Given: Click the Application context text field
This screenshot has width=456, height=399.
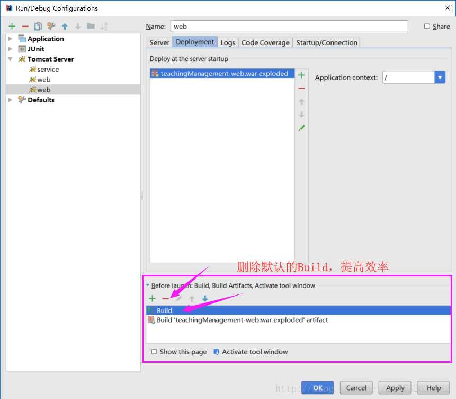Looking at the screenshot, I should pyautogui.click(x=408, y=77).
